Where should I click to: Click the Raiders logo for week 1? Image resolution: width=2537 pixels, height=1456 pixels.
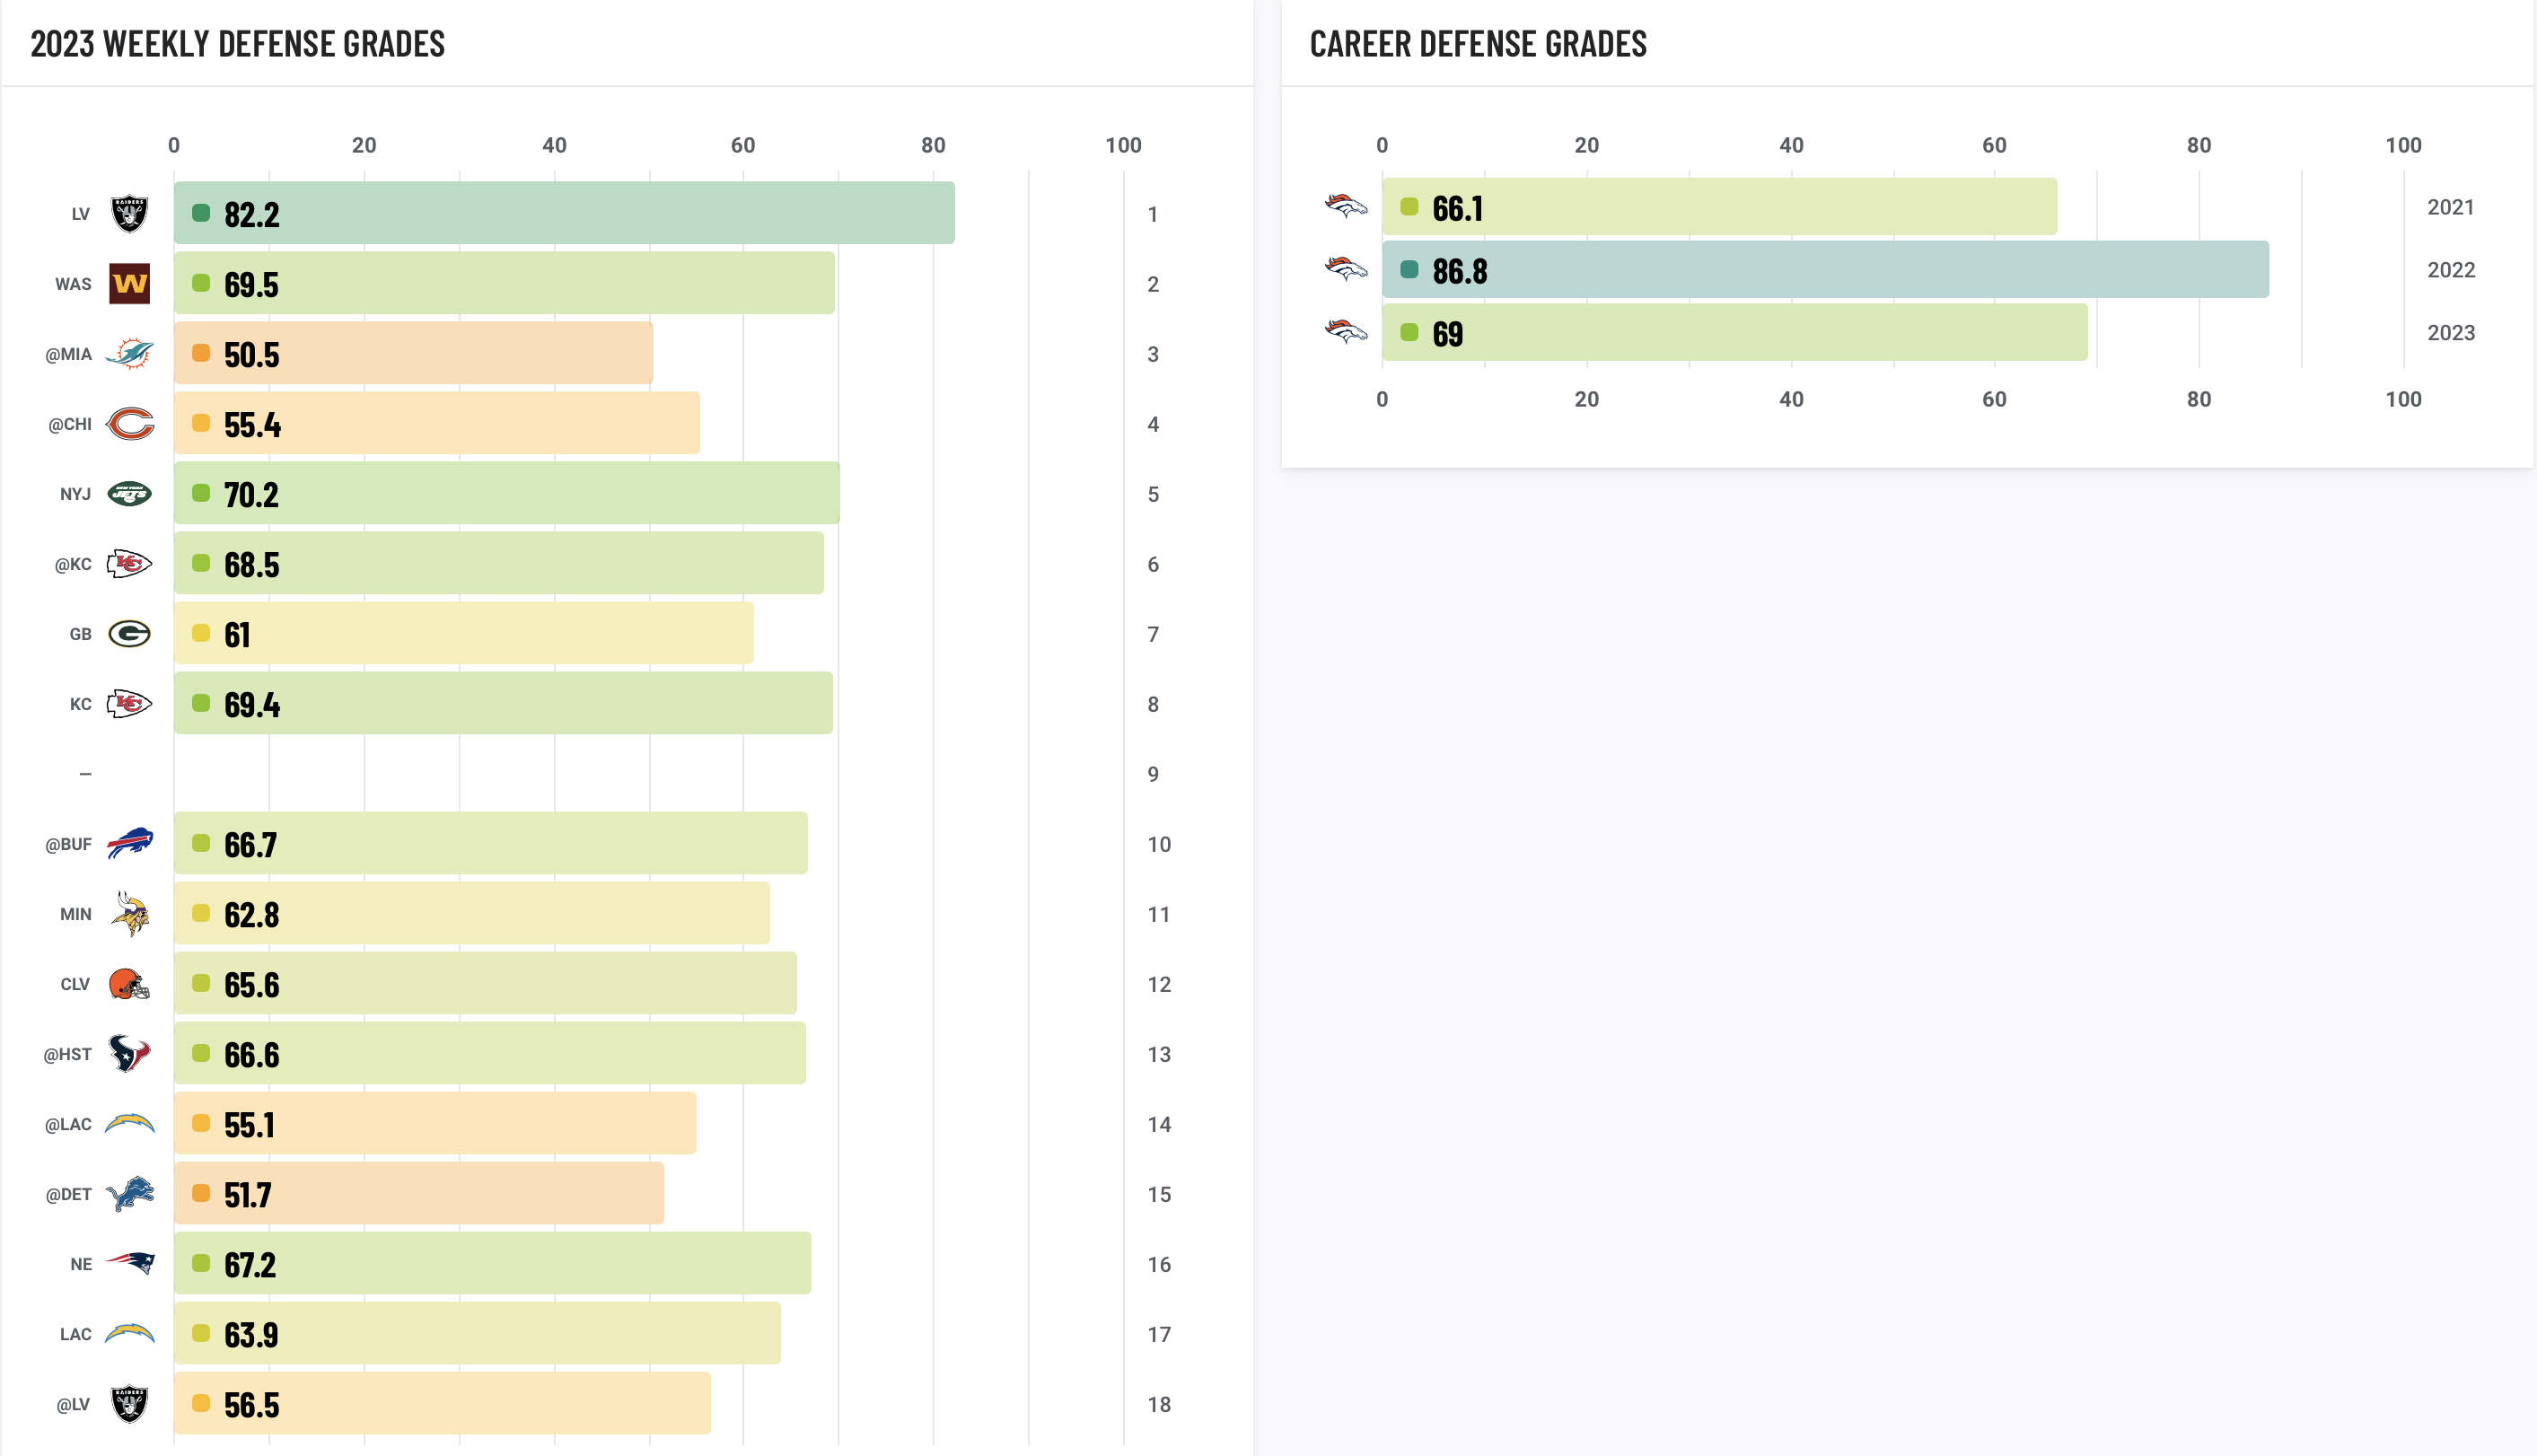pos(129,214)
